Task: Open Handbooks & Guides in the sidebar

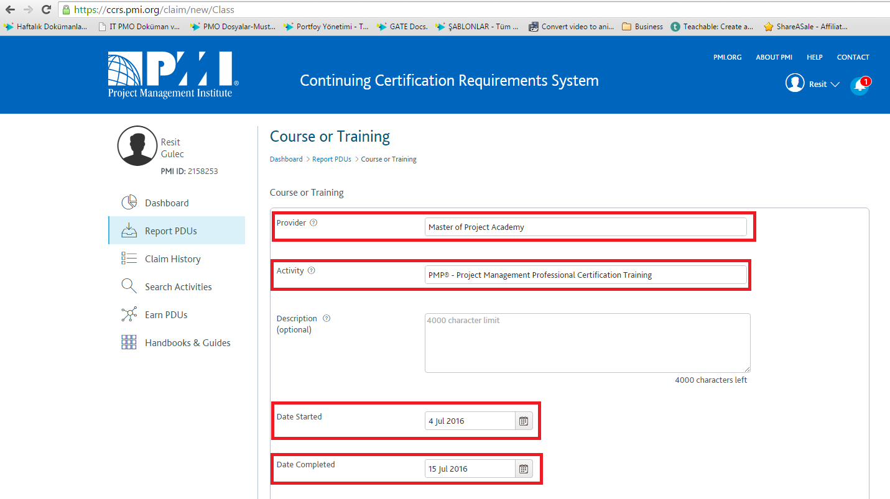Action: 177,342
